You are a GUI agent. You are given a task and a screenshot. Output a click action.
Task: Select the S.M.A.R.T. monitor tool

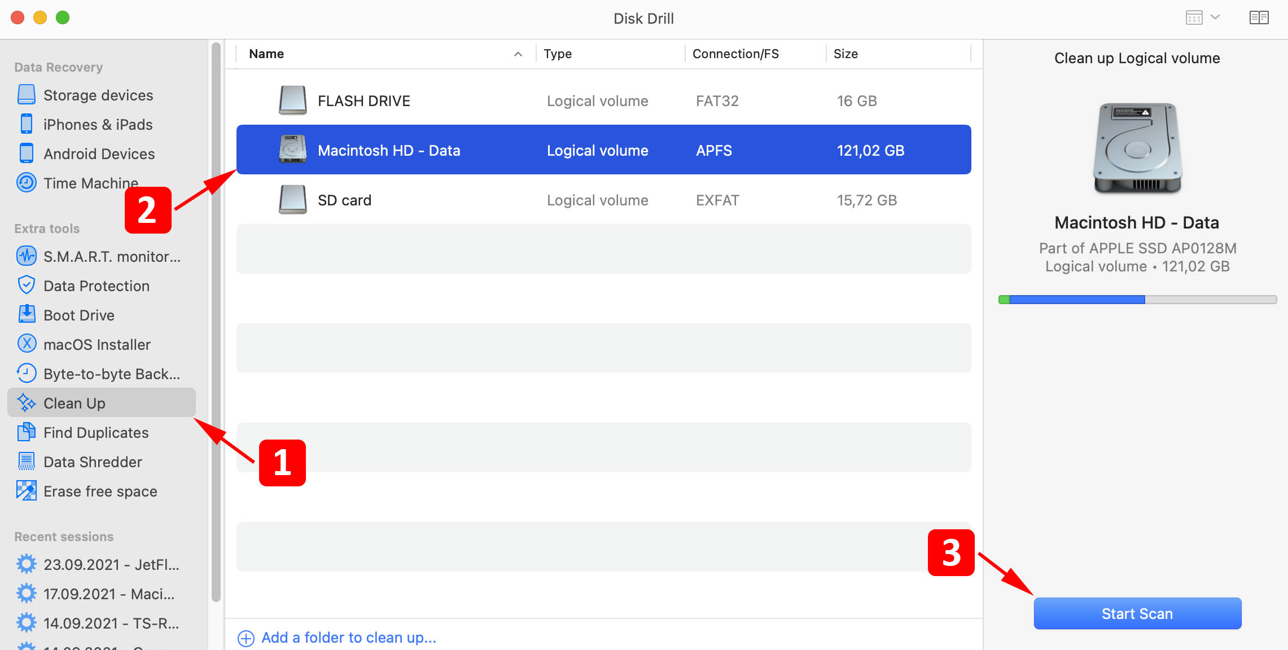click(99, 256)
